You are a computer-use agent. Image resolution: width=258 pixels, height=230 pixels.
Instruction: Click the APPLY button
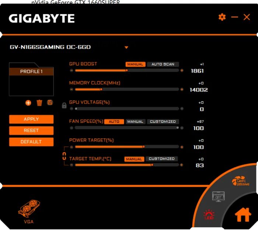(x=31, y=119)
